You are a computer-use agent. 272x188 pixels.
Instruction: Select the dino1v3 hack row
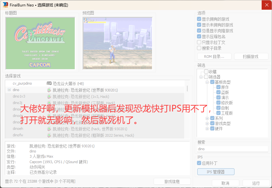pyautogui.click(x=95, y=96)
